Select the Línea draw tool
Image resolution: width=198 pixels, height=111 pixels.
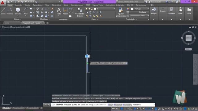coord(3,11)
